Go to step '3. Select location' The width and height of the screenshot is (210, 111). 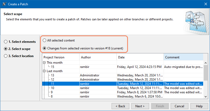(x=6, y=56)
